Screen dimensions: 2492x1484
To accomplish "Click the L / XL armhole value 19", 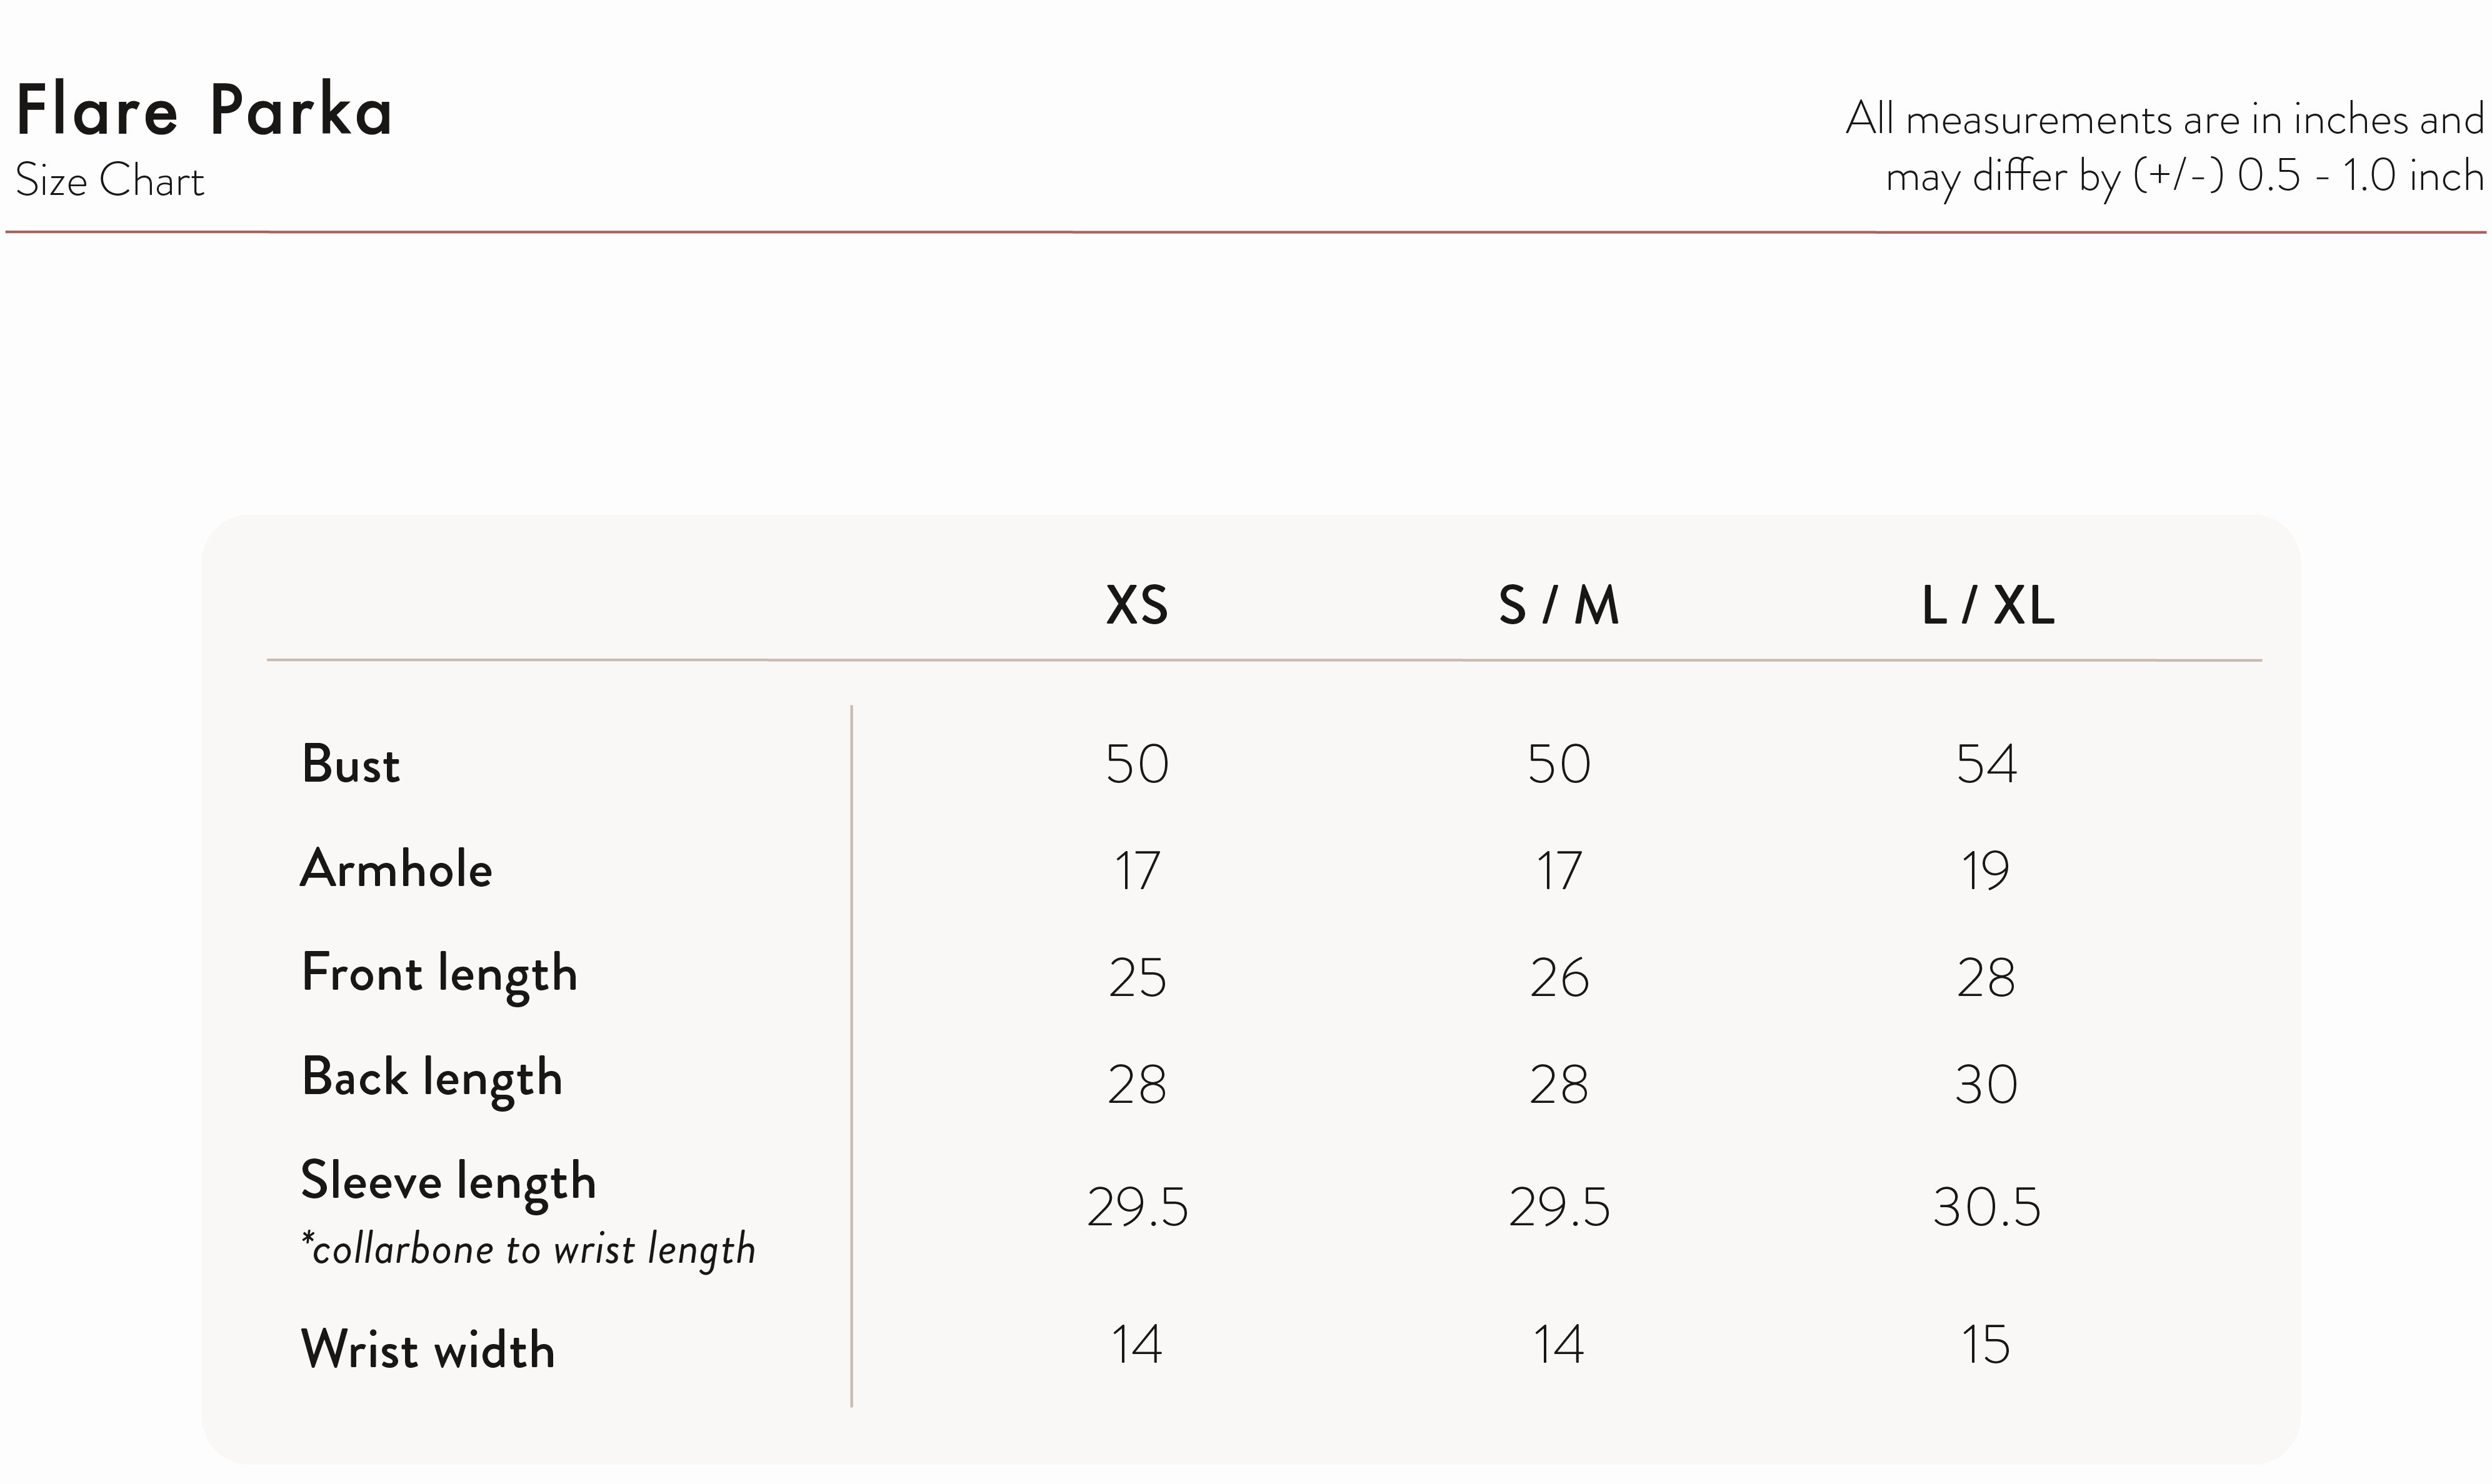I will tap(1985, 870).
